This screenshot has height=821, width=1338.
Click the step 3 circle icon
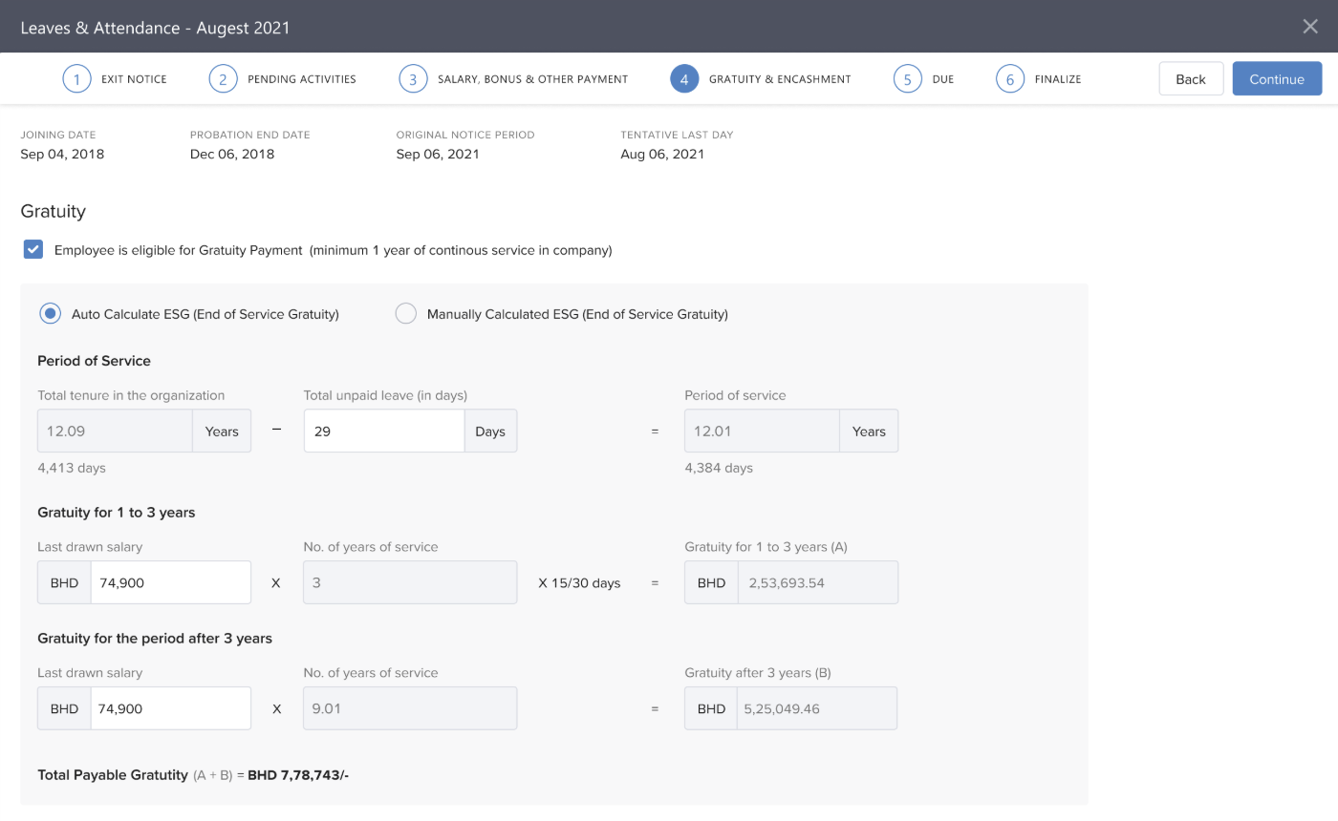point(413,79)
